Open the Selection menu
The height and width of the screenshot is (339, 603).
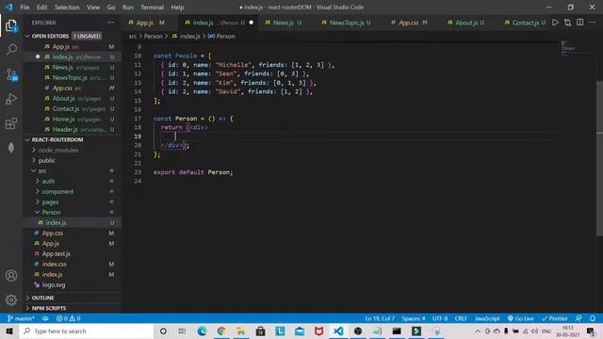(x=67, y=7)
